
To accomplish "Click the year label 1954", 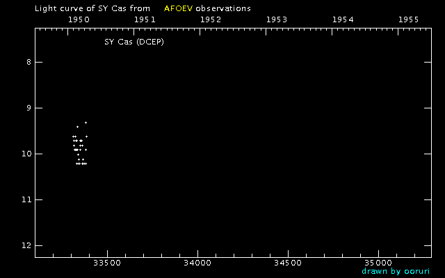I will [x=343, y=19].
